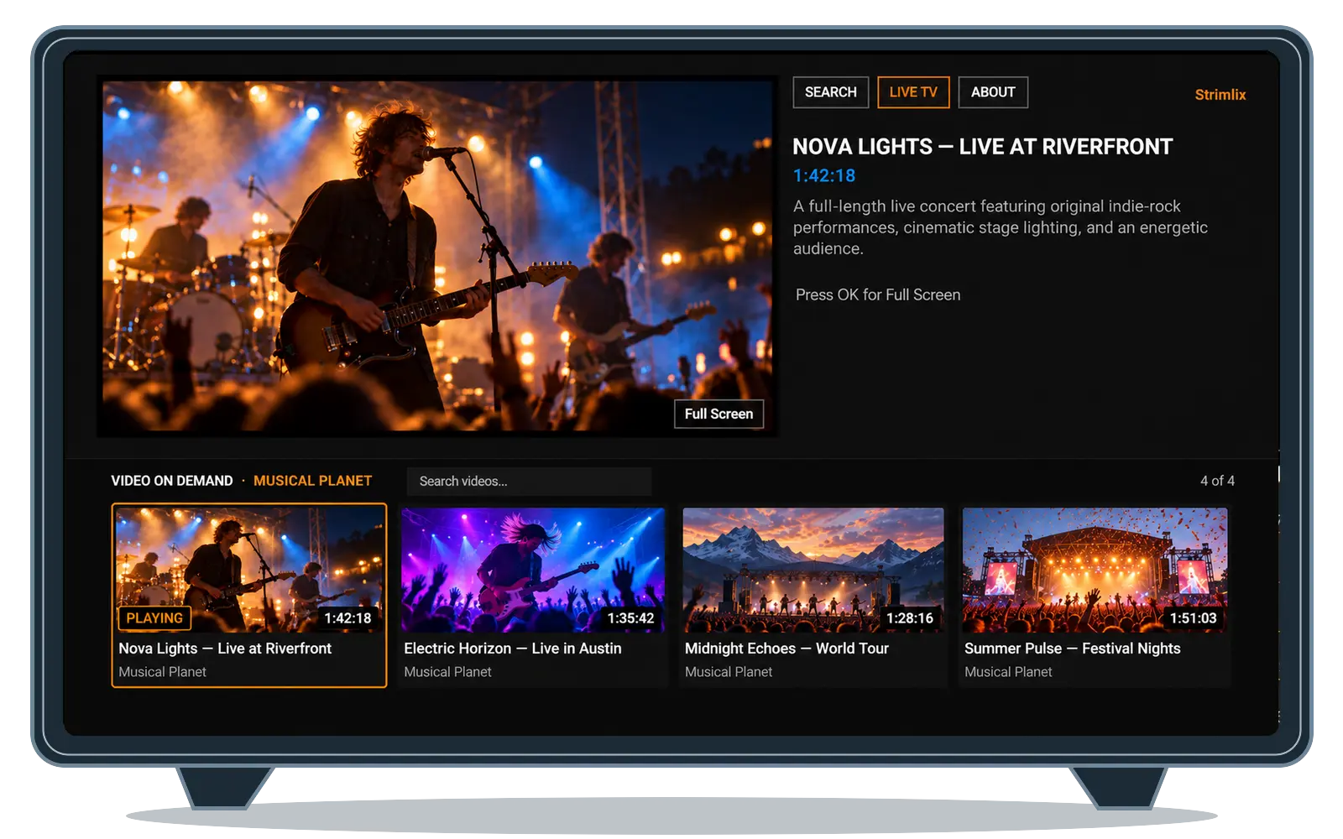Click the main concert video preview

click(437, 256)
